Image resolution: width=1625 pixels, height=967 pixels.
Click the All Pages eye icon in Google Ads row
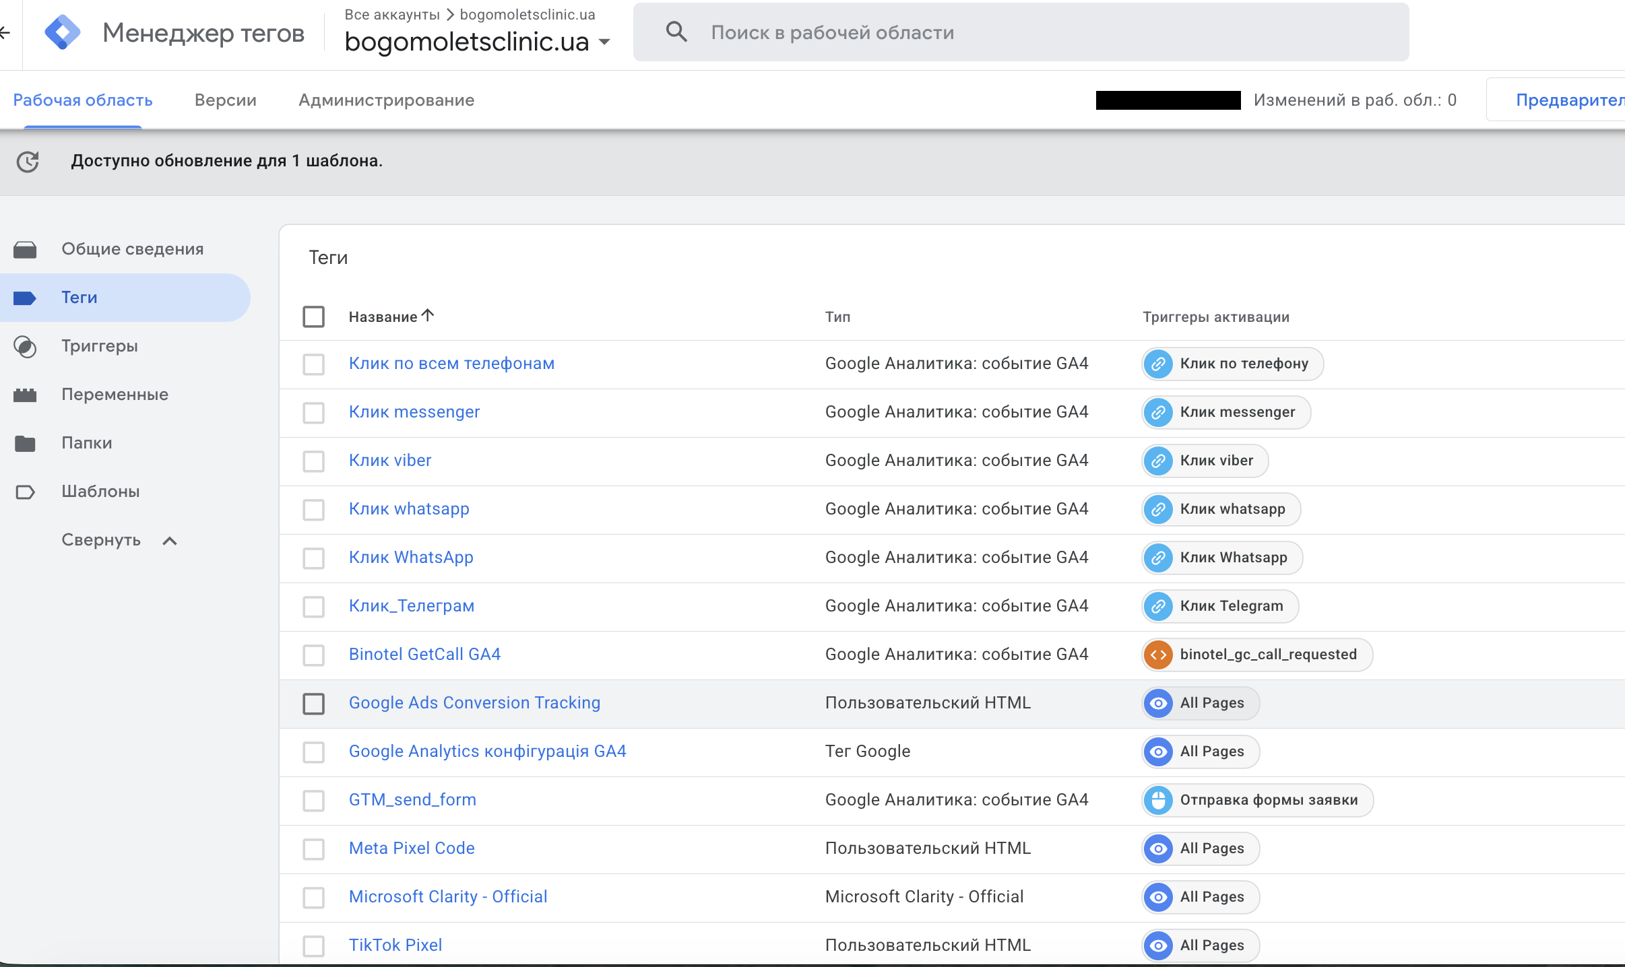click(1158, 703)
